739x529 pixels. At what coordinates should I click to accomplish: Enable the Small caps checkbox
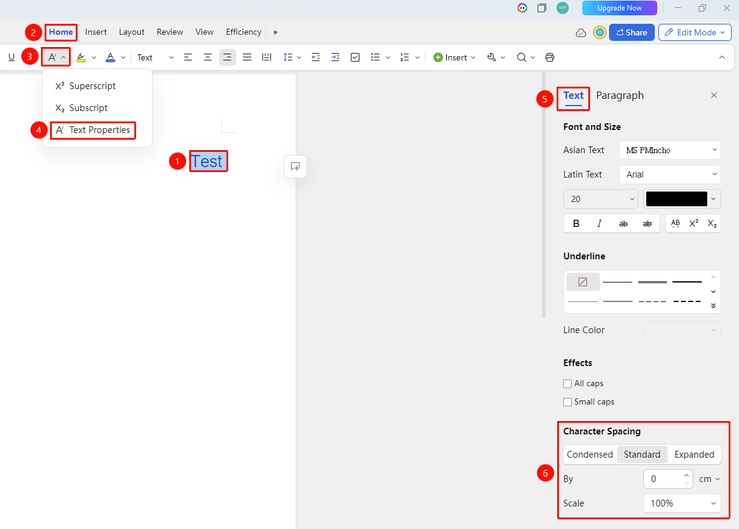tap(568, 402)
